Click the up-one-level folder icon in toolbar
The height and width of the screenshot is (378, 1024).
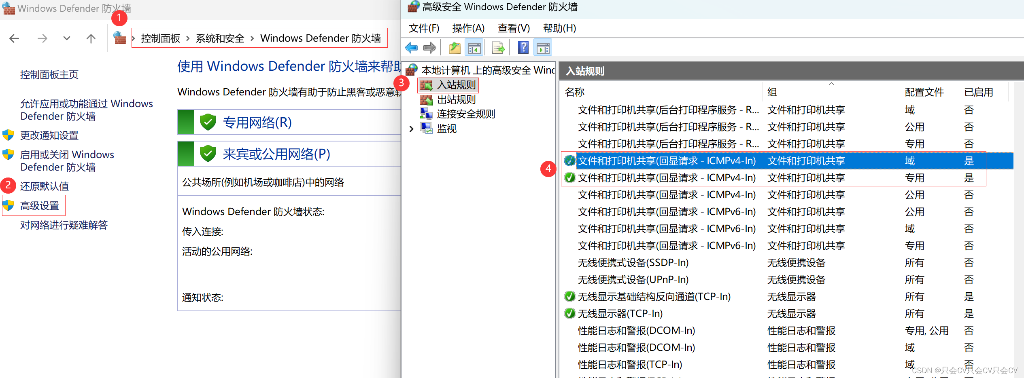(455, 48)
